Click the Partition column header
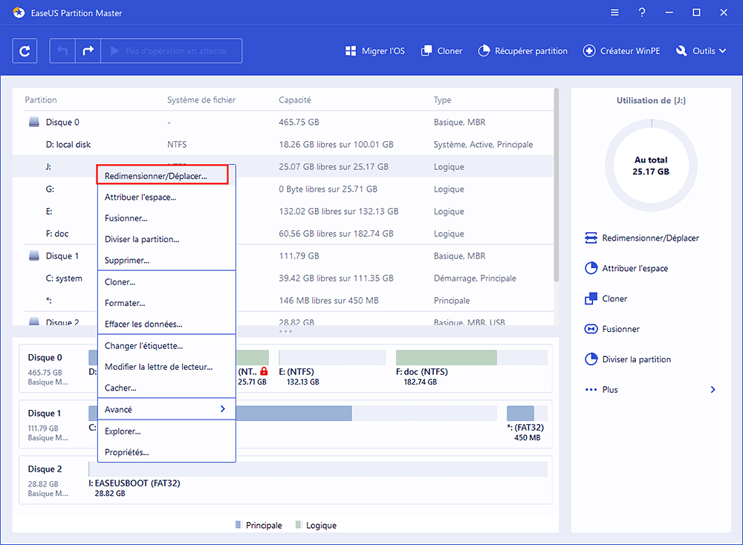The height and width of the screenshot is (545, 743). (41, 100)
